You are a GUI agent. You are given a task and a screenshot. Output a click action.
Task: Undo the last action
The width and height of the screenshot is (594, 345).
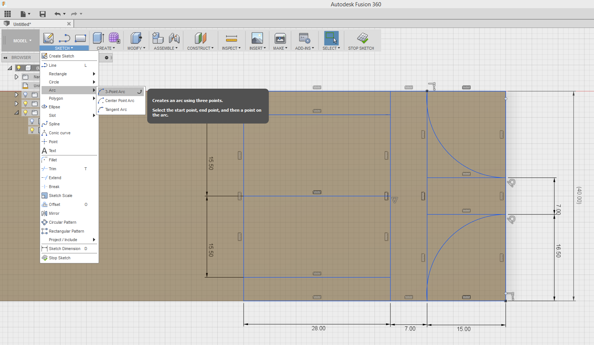pos(57,14)
